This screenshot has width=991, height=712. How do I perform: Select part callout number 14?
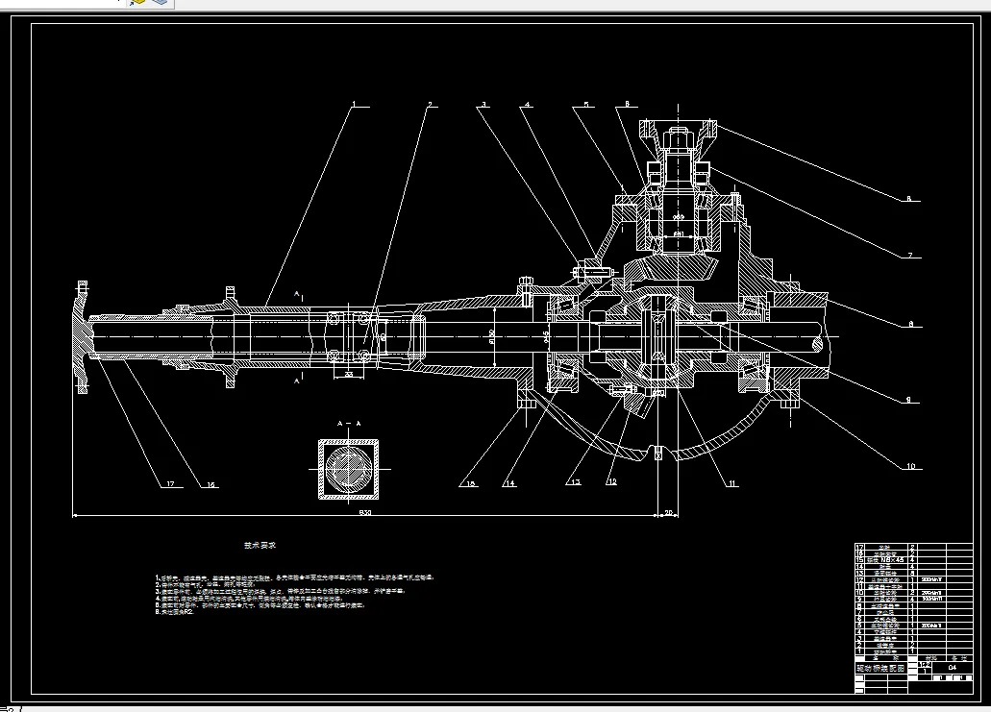509,483
